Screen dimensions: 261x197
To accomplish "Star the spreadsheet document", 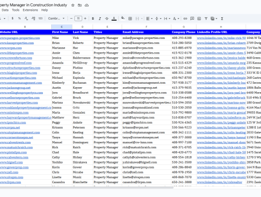I will pos(73,5).
